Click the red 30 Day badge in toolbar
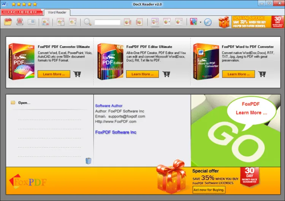 click(277, 22)
